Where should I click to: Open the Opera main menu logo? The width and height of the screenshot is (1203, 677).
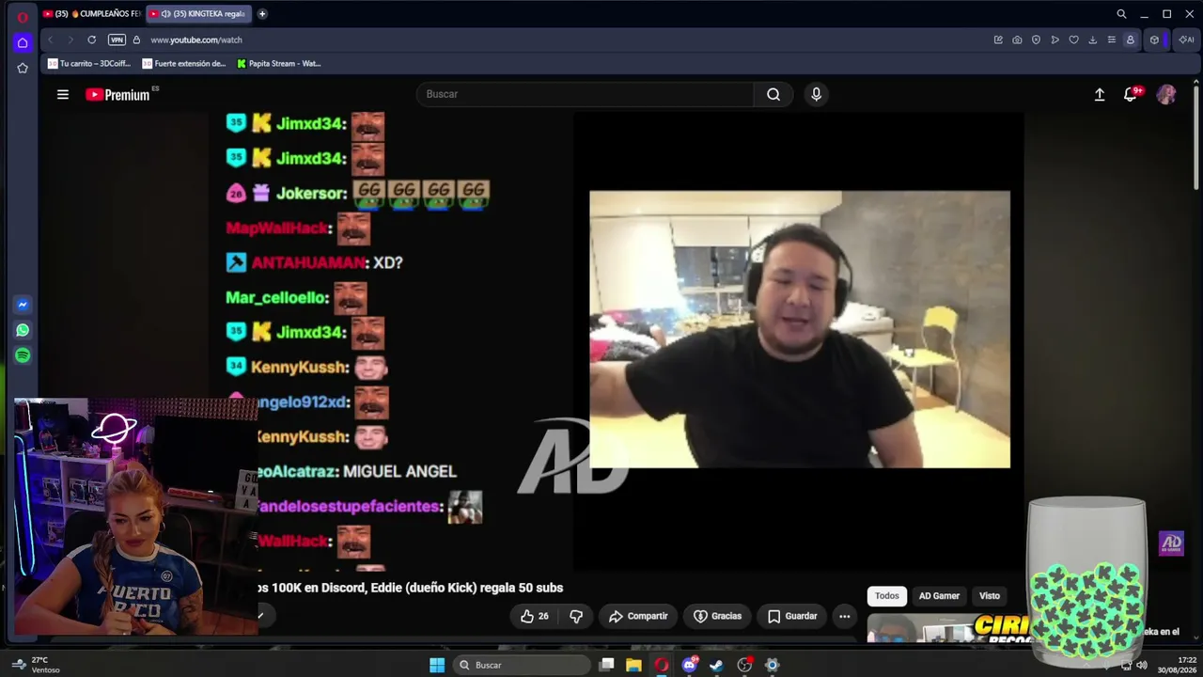(23, 17)
